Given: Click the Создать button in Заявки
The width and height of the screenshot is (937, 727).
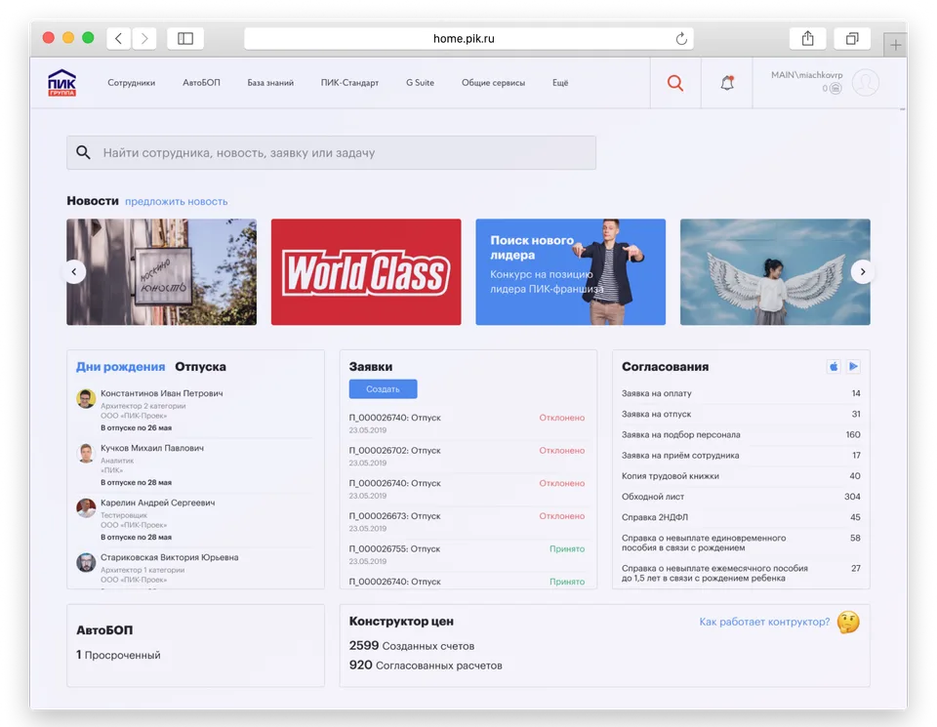Looking at the screenshot, I should tap(383, 388).
